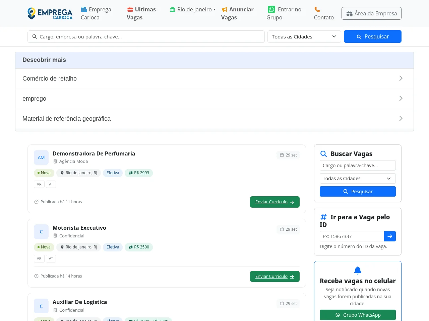Click the R$ 2500 salary badge
The height and width of the screenshot is (321, 429).
pyautogui.click(x=139, y=247)
